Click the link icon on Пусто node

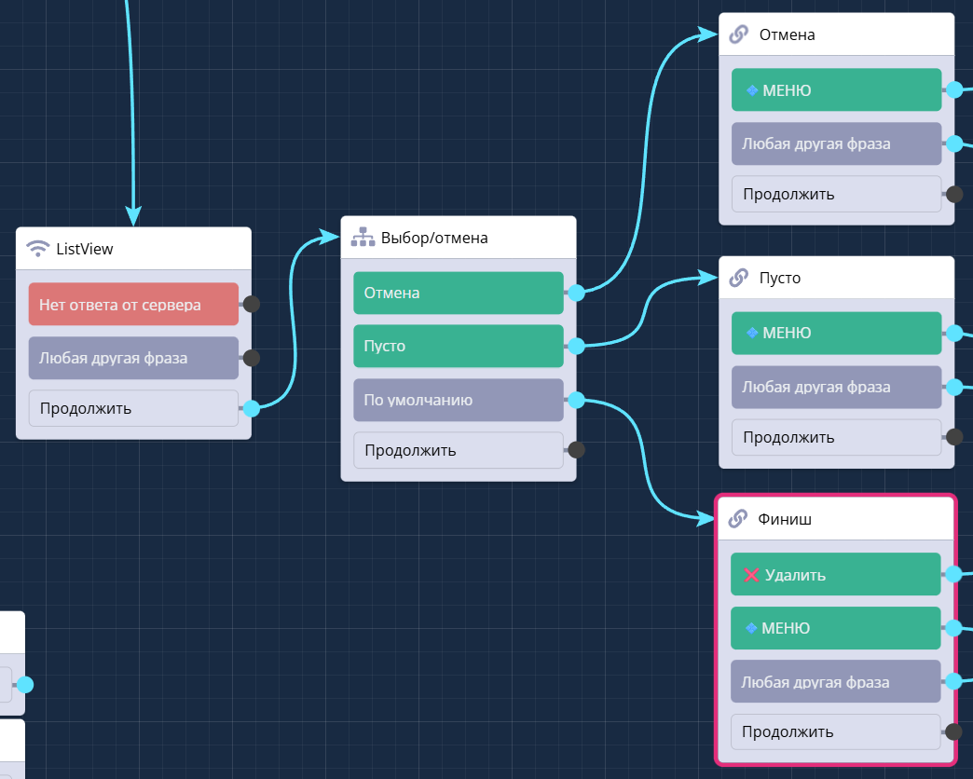(x=738, y=278)
